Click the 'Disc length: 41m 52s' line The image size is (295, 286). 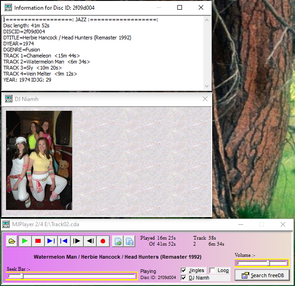click(26, 25)
